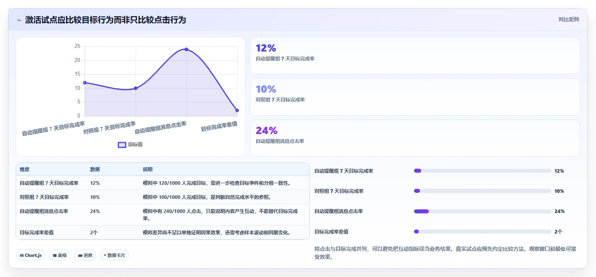
Task: Click the 2个 value beside progress bar
Action: point(559,232)
